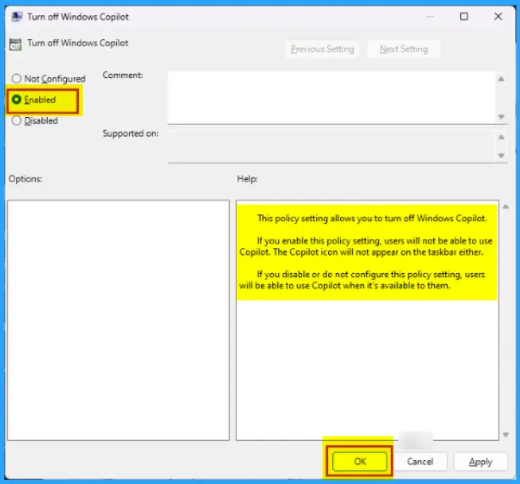The height and width of the screenshot is (484, 520).
Task: Click inside the Comment text box
Action: coord(331,97)
